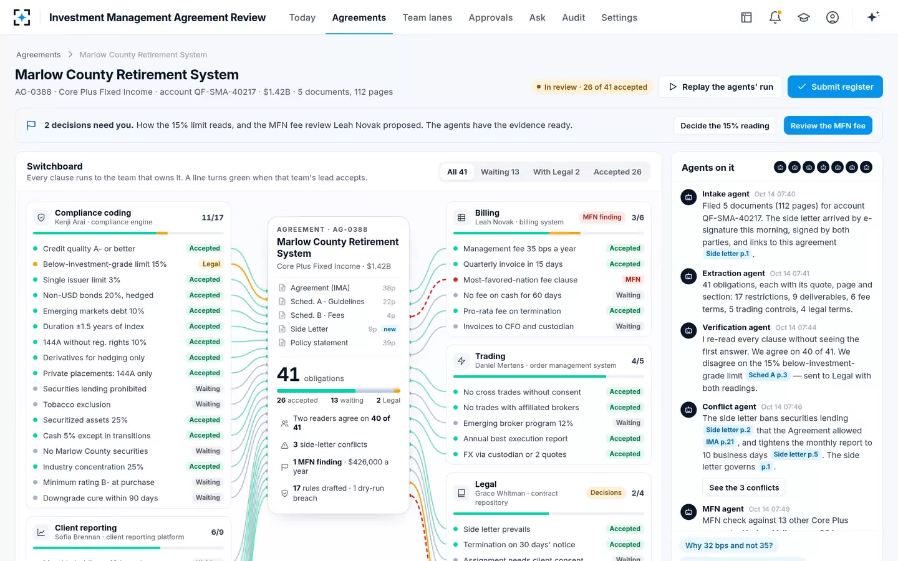The width and height of the screenshot is (898, 561).
Task: Switch to the Today tab
Action: click(302, 17)
